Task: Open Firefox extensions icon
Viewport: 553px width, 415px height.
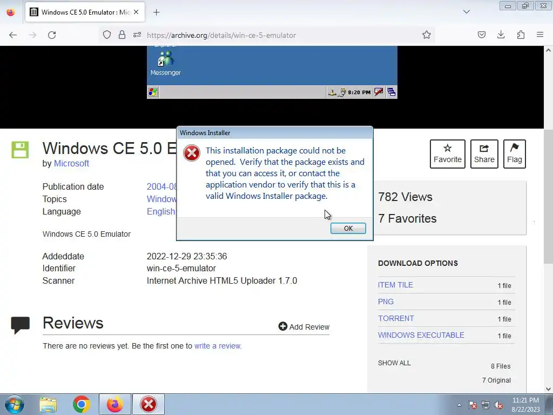Action: point(521,35)
